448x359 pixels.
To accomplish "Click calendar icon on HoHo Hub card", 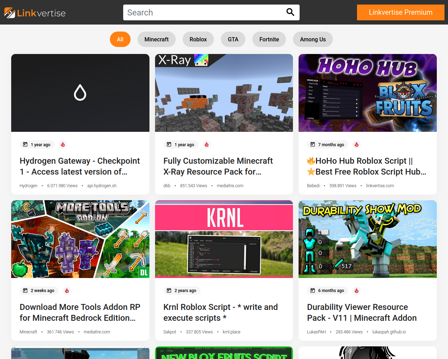I will tap(313, 144).
